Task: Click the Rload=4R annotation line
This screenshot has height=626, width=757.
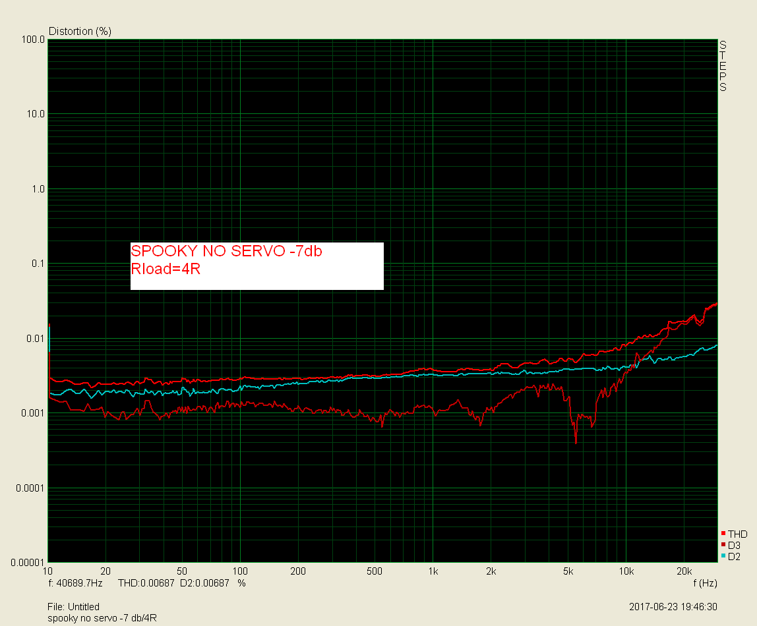Action: pos(166,269)
